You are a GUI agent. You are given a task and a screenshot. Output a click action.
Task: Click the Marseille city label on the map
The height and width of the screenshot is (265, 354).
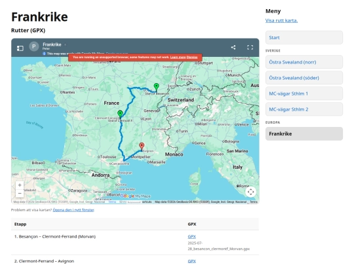click(x=157, y=162)
